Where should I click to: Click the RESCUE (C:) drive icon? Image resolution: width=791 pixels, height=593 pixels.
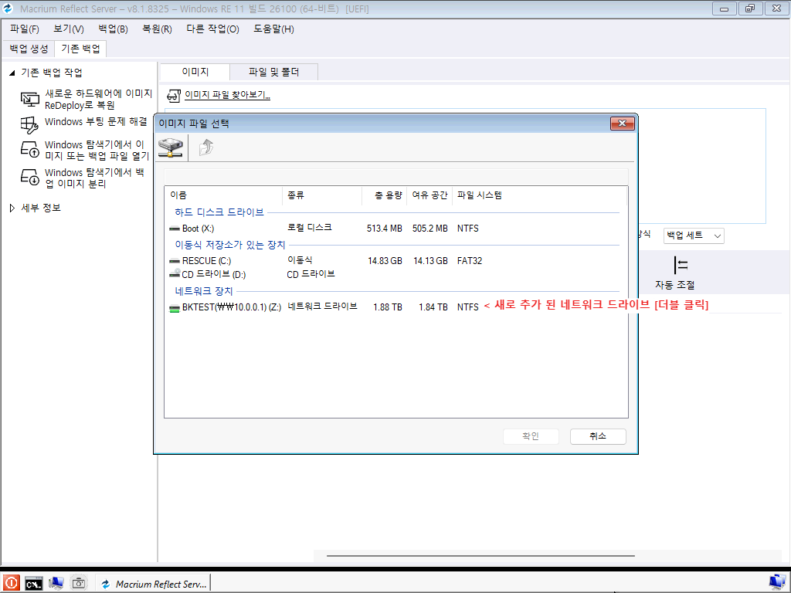pos(175,261)
